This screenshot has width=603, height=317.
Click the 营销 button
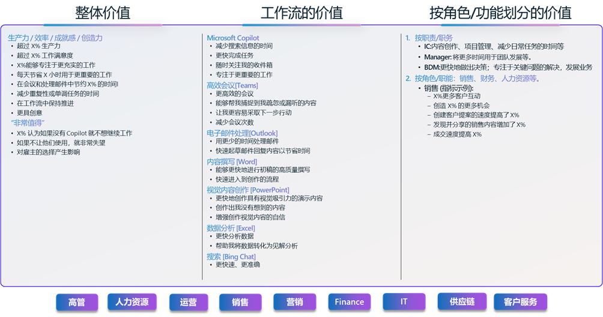(294, 302)
